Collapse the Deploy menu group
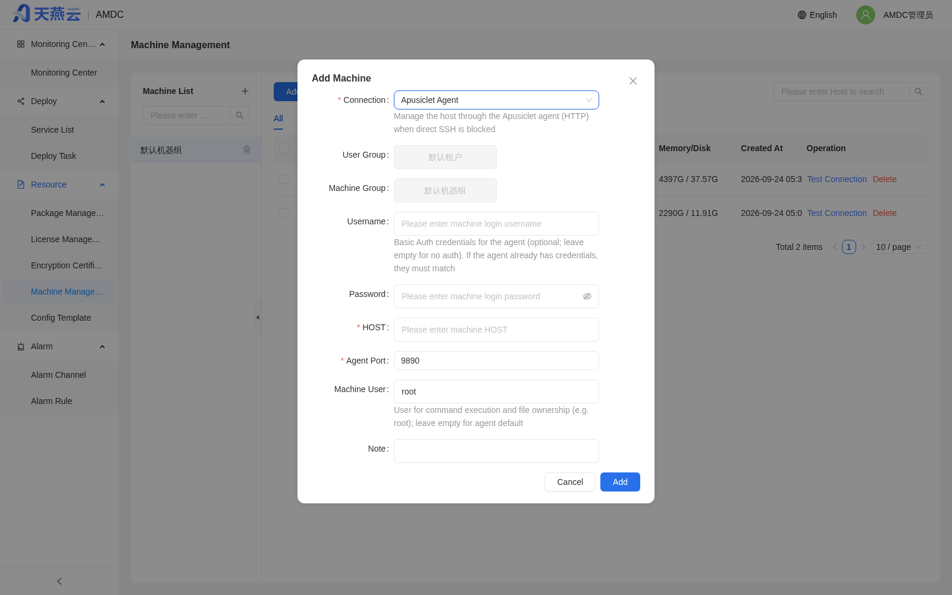 coord(102,101)
